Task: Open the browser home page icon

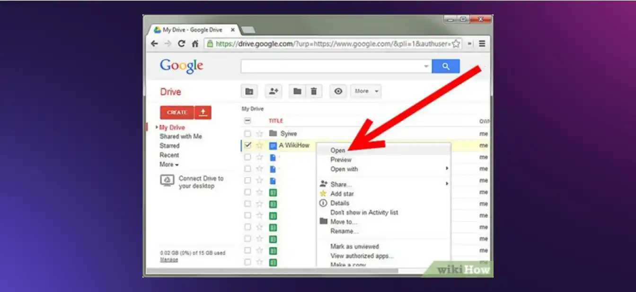Action: pos(195,43)
